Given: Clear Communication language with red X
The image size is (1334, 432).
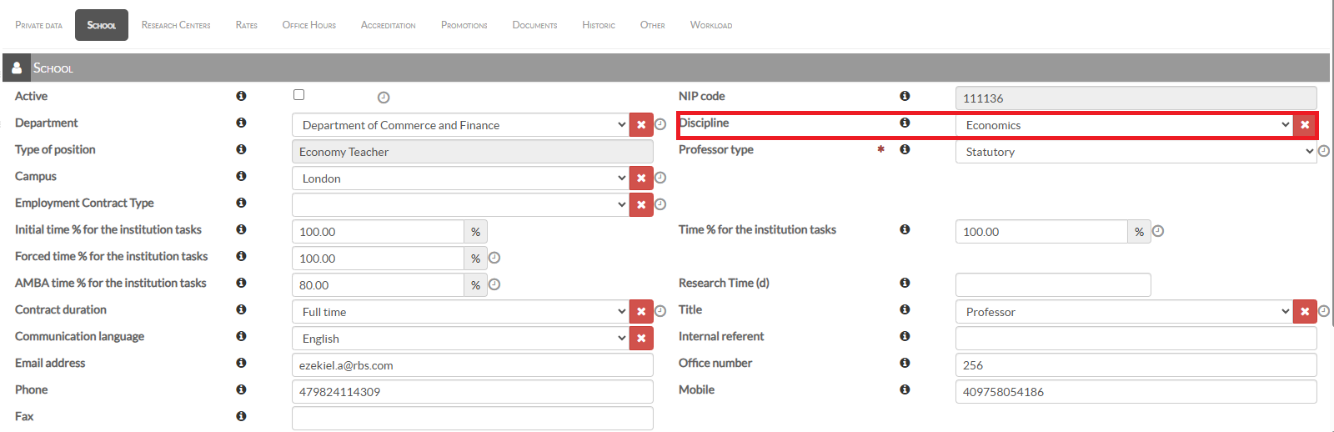Looking at the screenshot, I should (x=641, y=339).
